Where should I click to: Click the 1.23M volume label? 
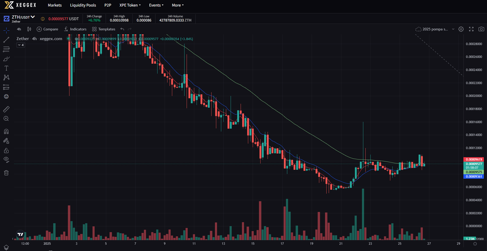[471, 239]
